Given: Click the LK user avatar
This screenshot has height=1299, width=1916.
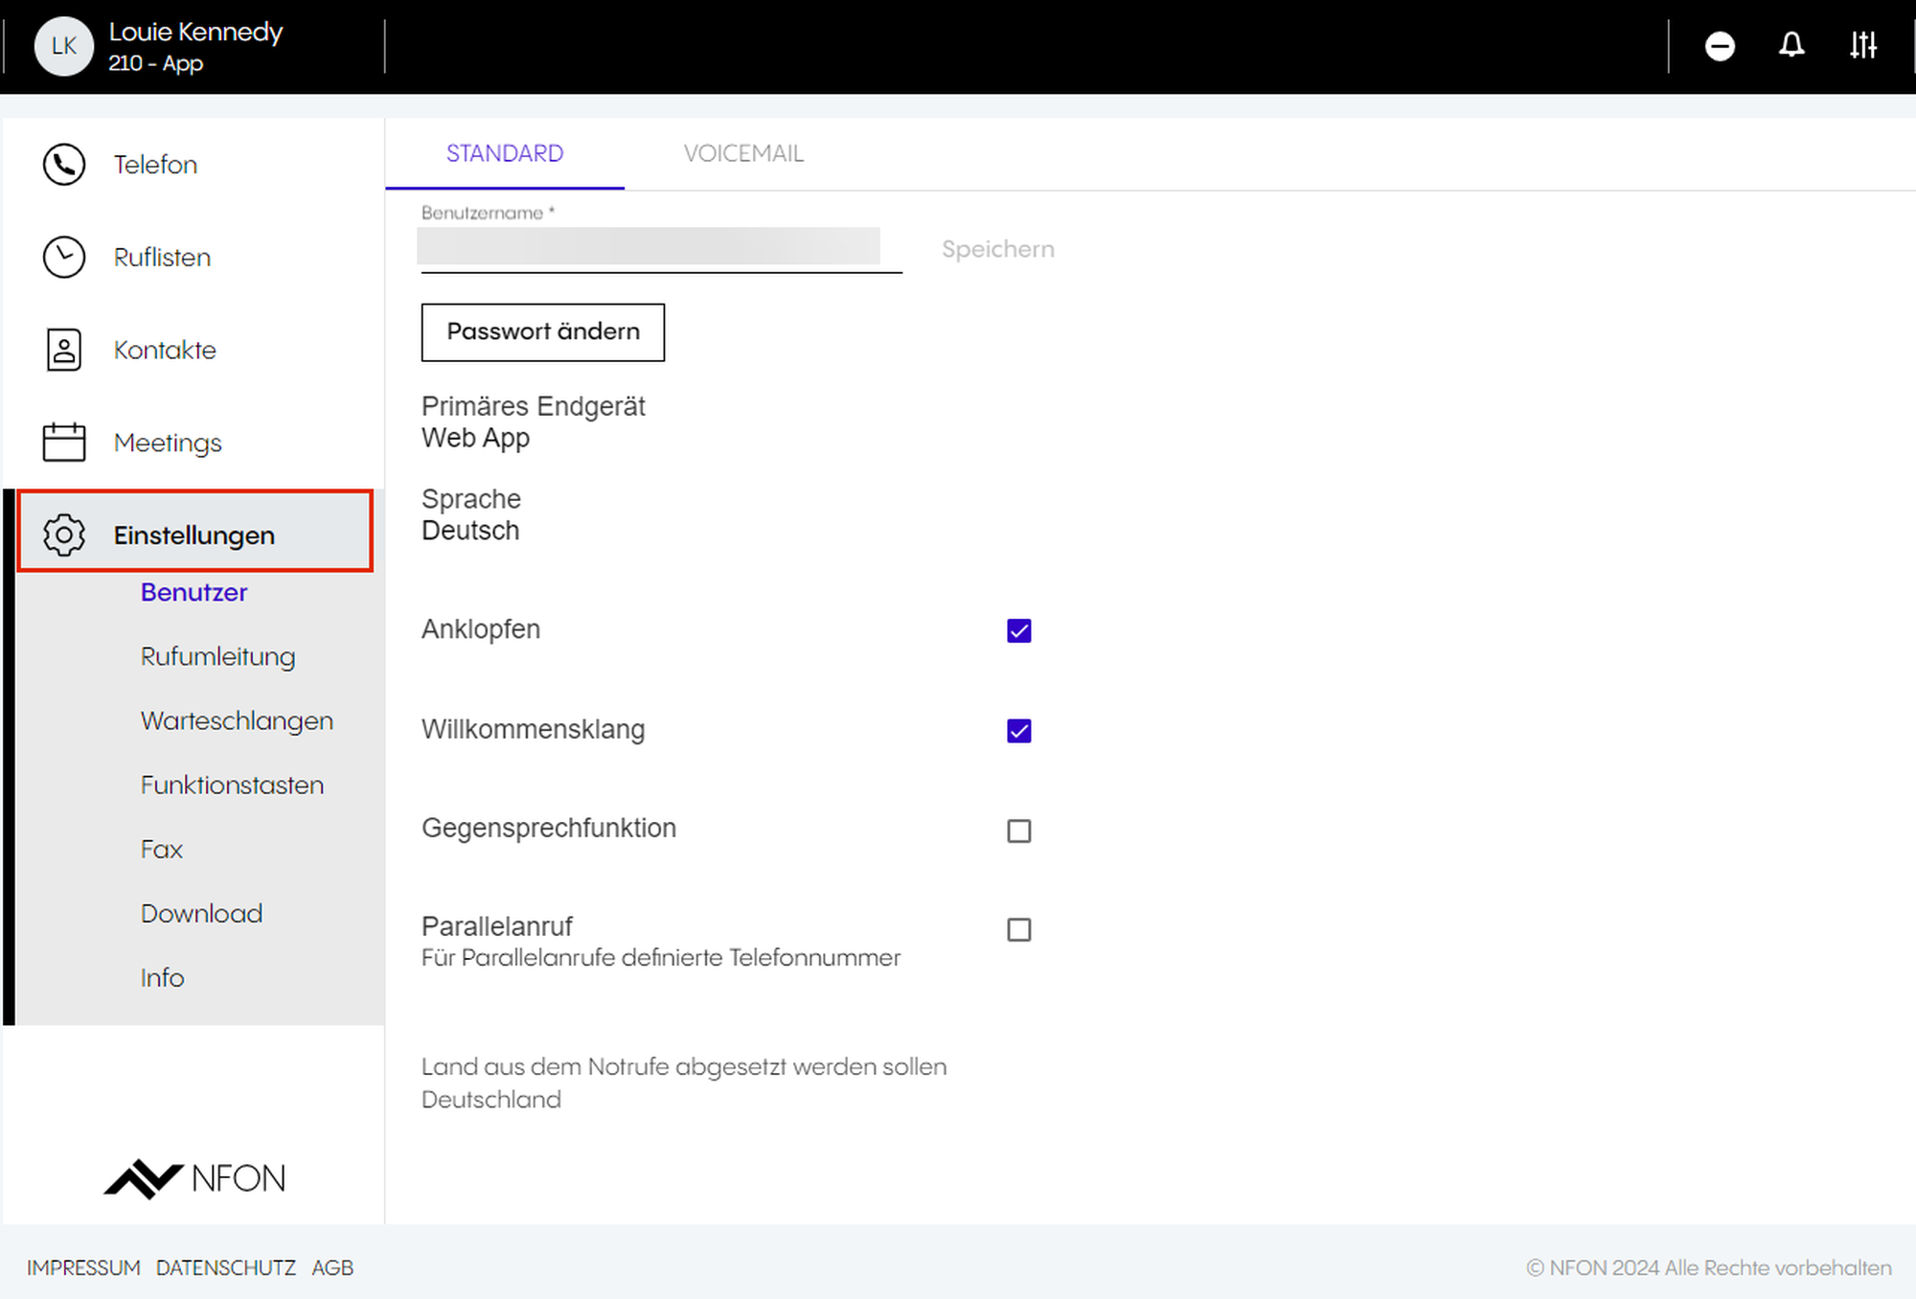Looking at the screenshot, I should pyautogui.click(x=63, y=46).
